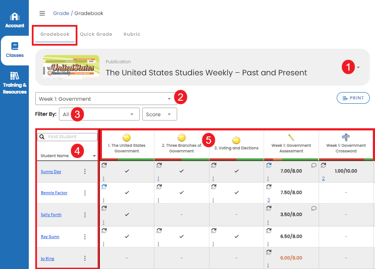Click the pencil icon for Government Assessment
This screenshot has width=375, height=269.
point(291,137)
